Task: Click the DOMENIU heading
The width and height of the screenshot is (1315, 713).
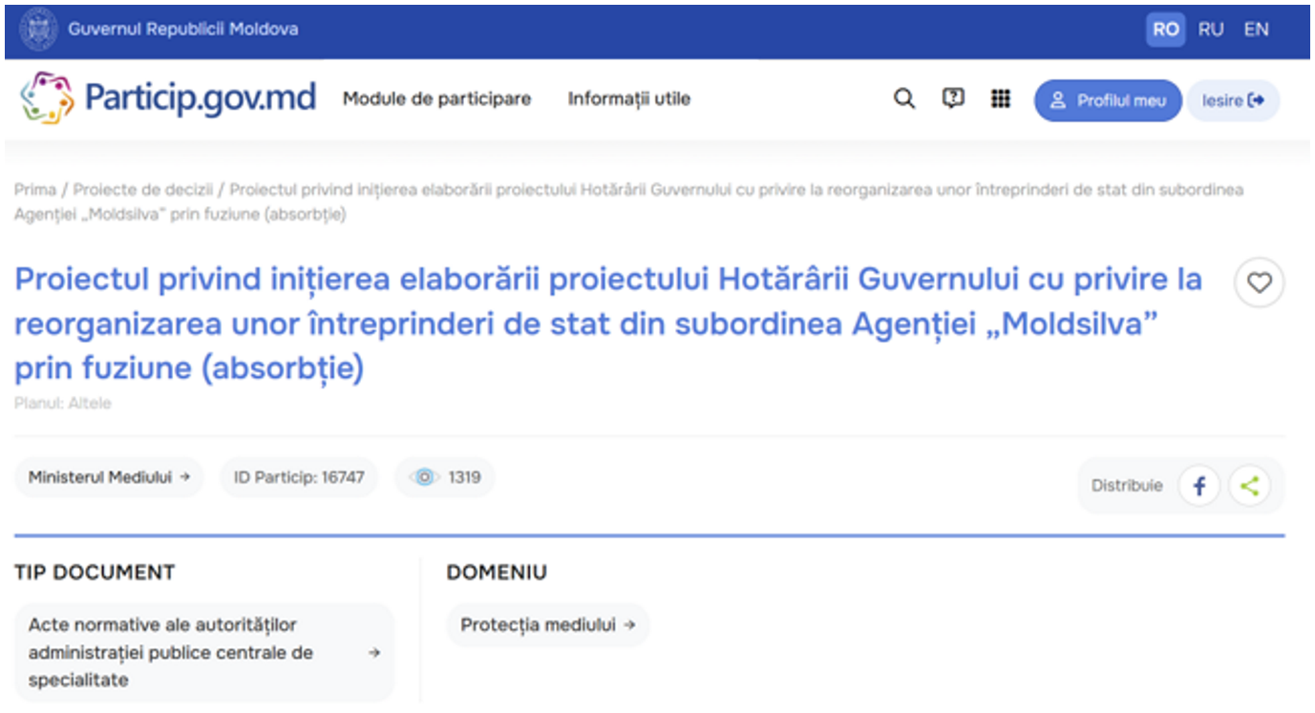Action: pyautogui.click(x=497, y=573)
